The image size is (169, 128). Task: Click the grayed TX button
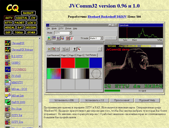tap(111, 38)
